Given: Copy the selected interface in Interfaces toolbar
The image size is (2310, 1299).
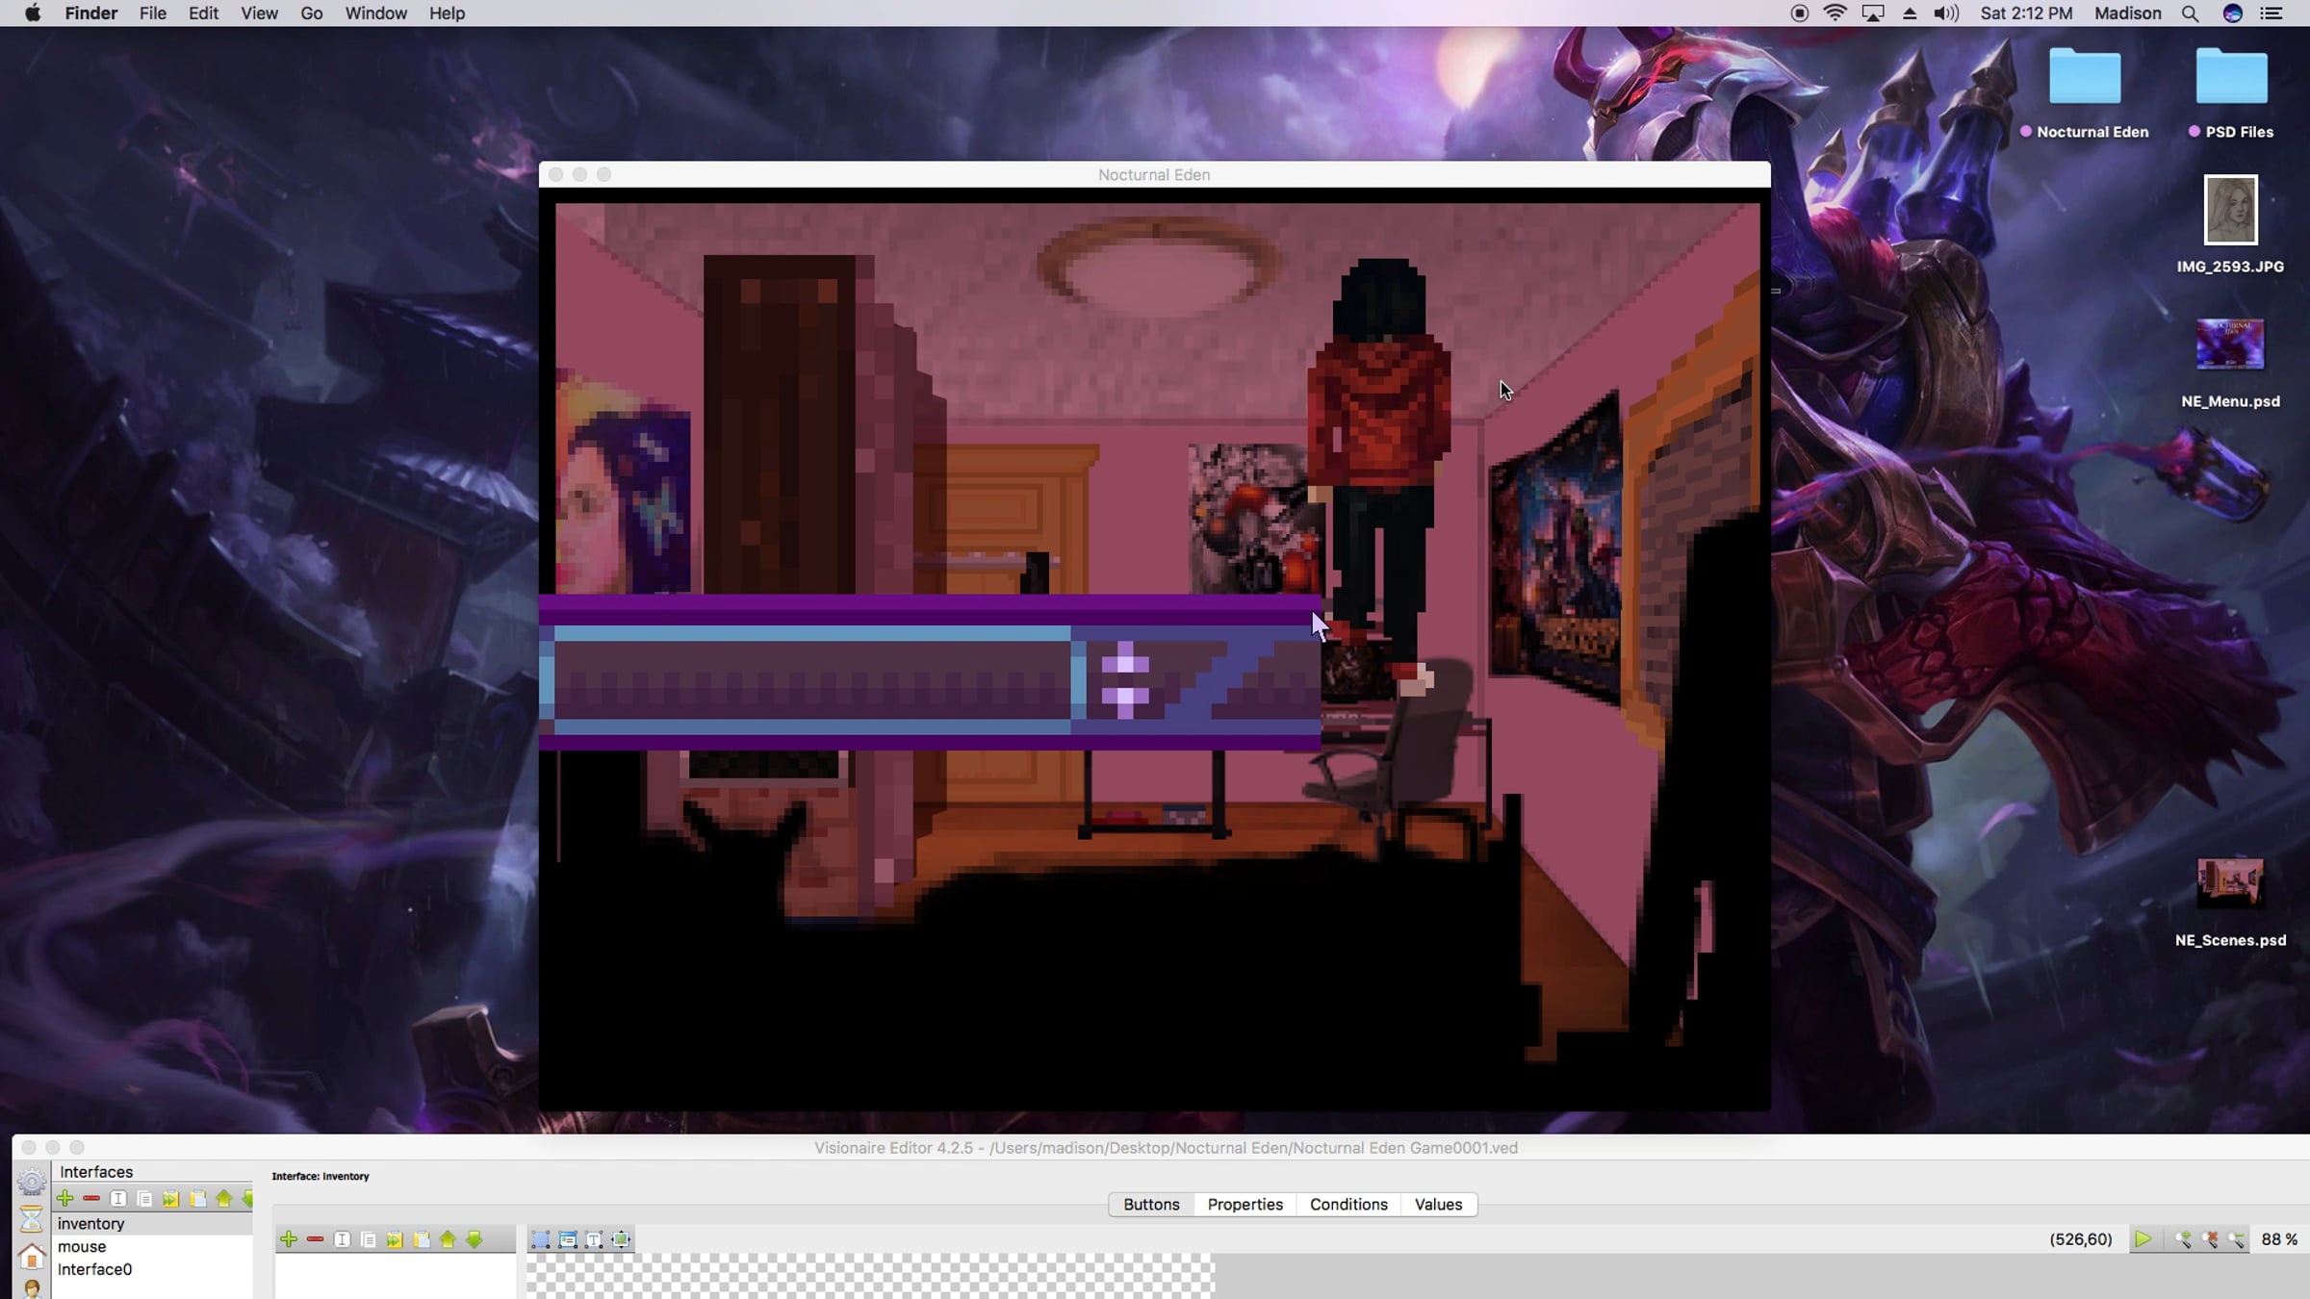Looking at the screenshot, I should coord(171,1198).
